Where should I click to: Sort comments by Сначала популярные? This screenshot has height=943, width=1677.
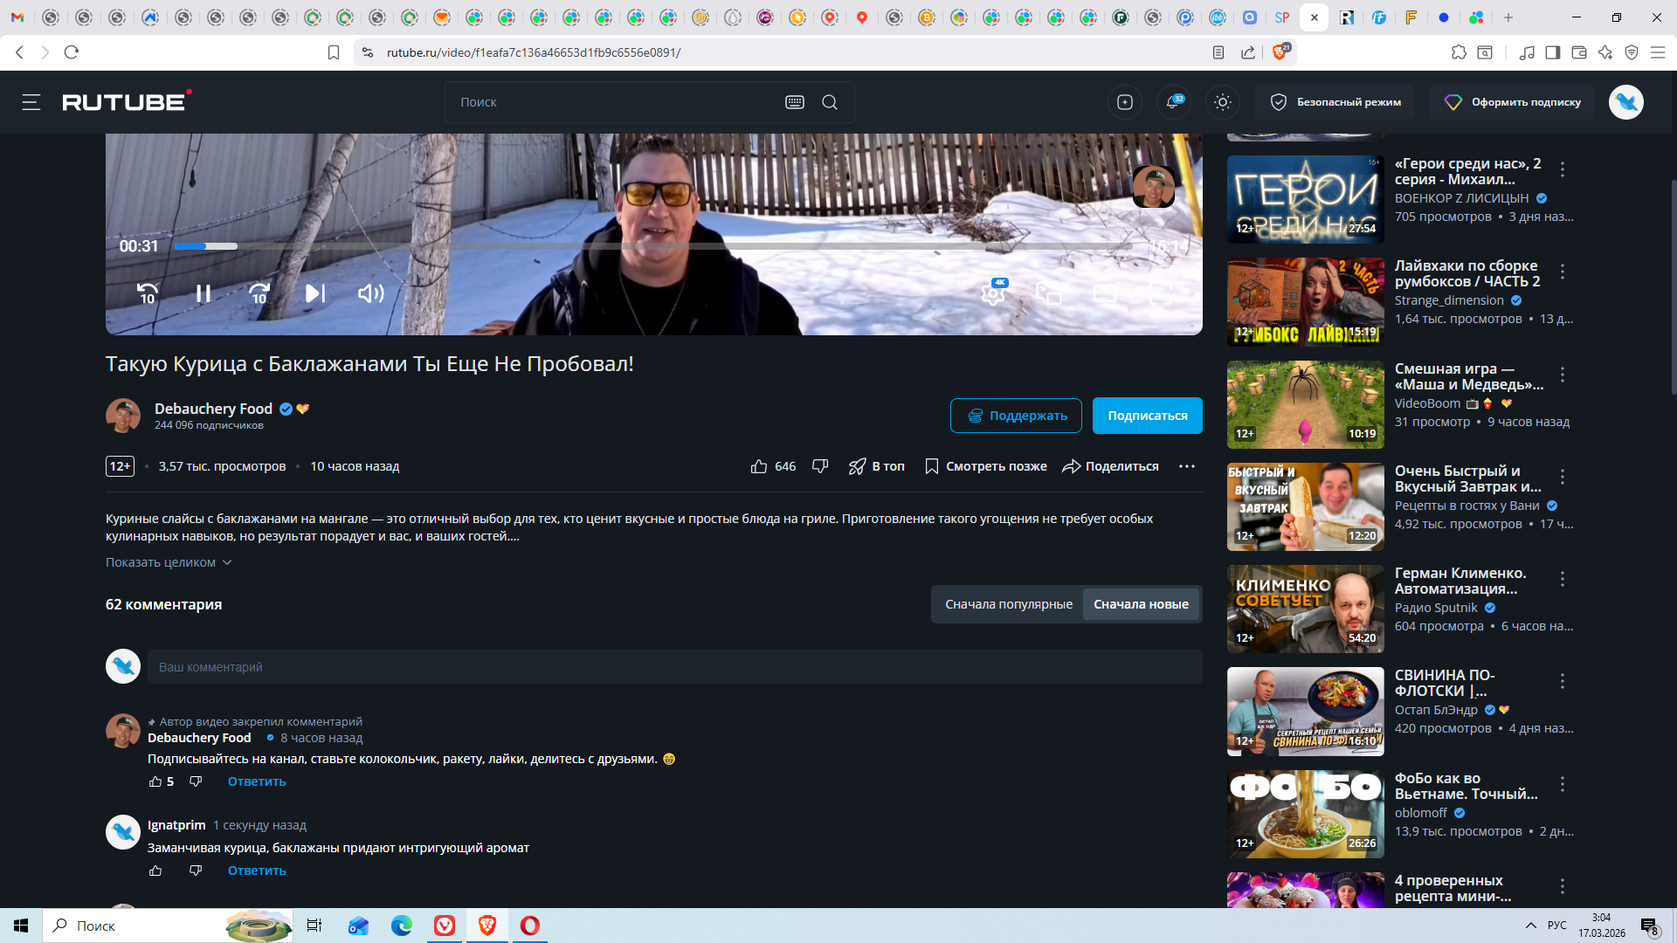[x=1008, y=604]
